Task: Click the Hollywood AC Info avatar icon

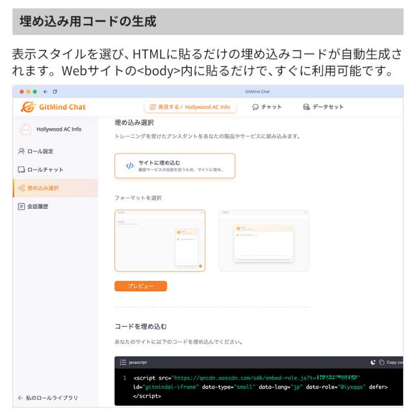Action: [x=26, y=129]
